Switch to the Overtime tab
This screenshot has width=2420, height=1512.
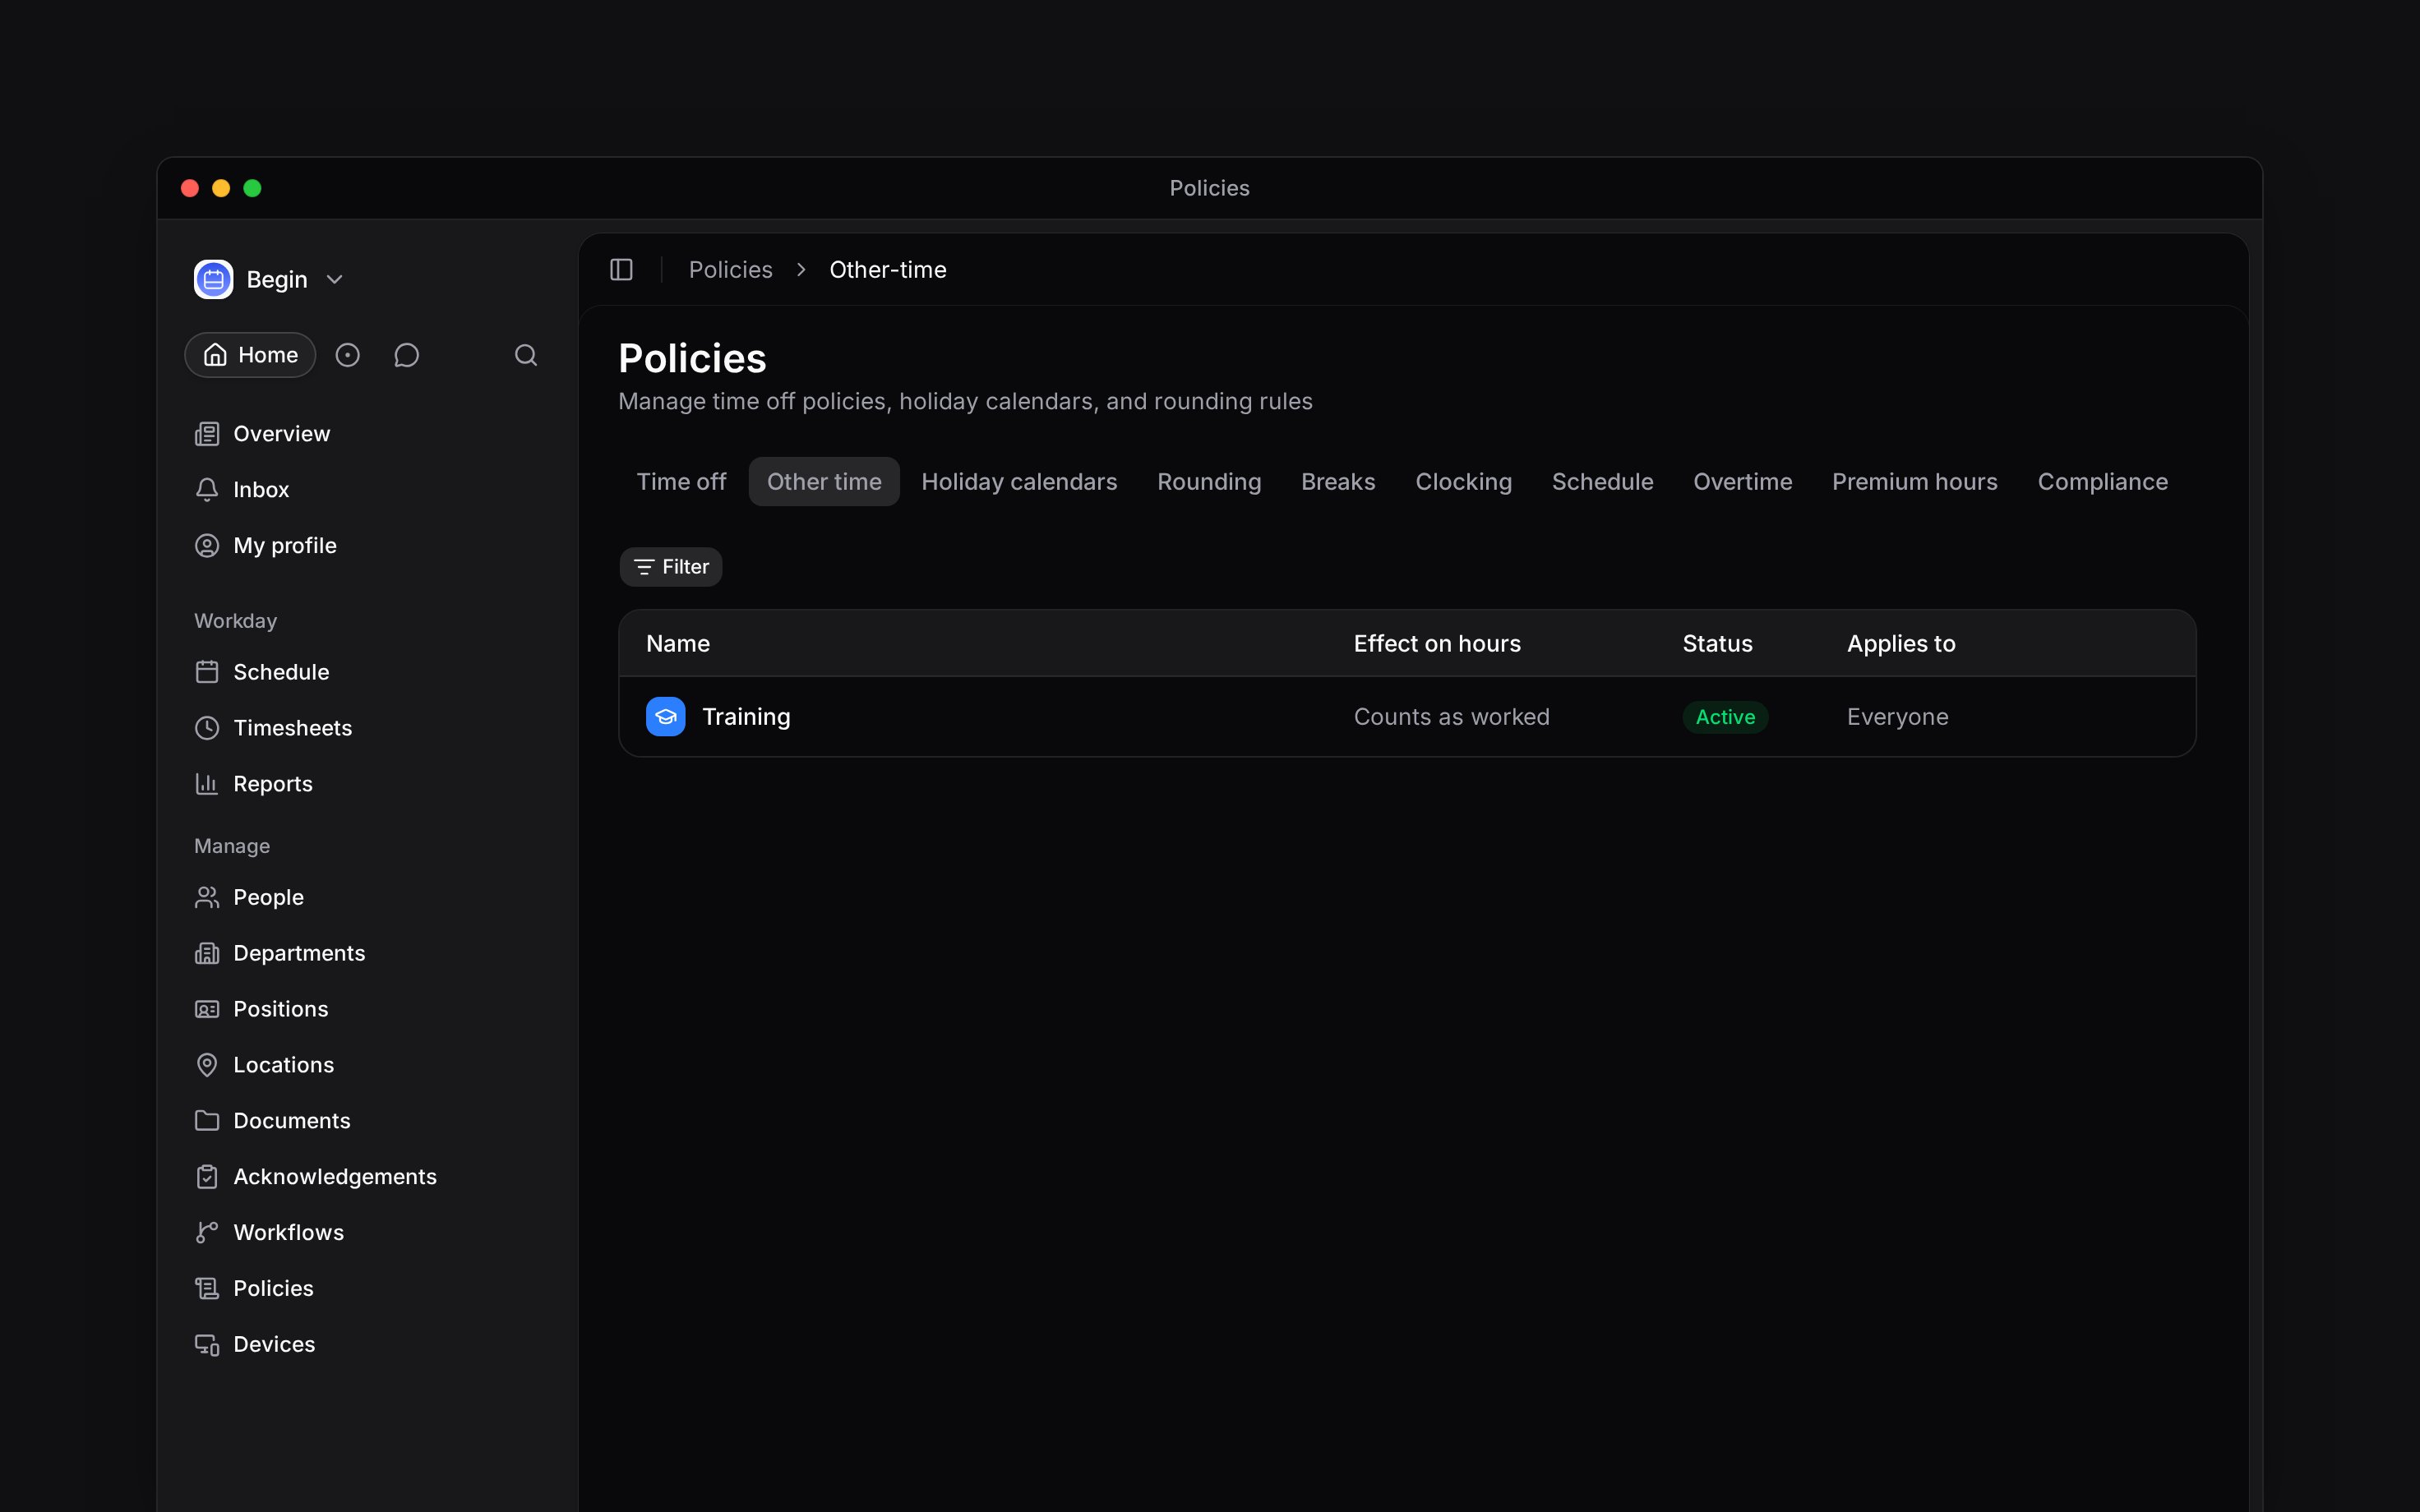click(x=1742, y=482)
